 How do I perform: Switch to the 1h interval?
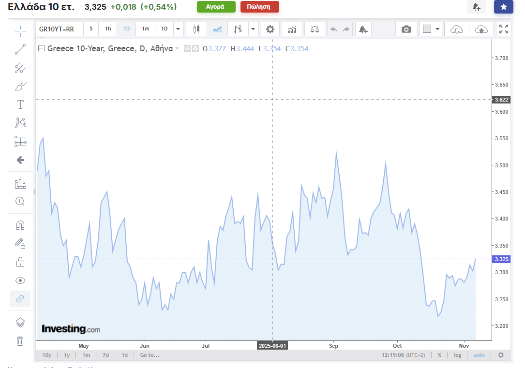[108, 29]
